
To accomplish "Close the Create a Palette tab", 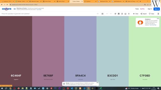I will tap(82, 1).
